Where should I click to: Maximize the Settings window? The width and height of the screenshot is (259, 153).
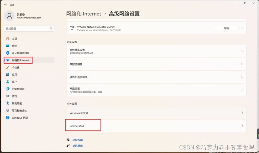coord(245,3)
